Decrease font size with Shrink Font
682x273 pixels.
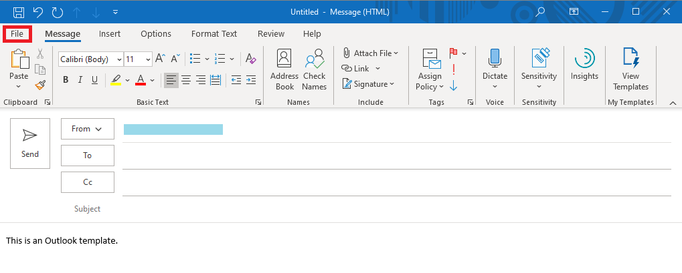click(x=175, y=59)
